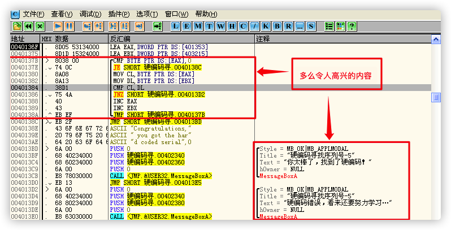Viewport: 451px width, 230px height.
Task: Open the Log window (L button)
Action: 176,26
